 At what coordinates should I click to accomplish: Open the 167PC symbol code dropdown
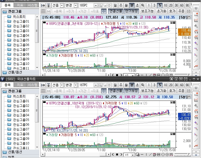point(96,85)
